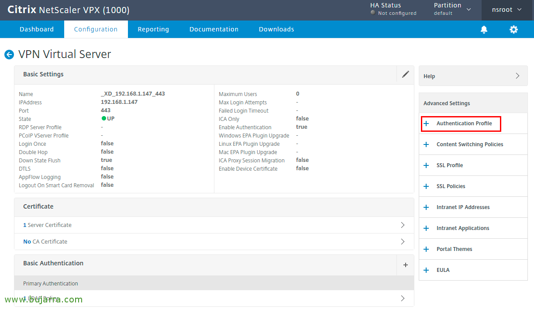
Task: Click the Port value 443
Action: [106, 110]
